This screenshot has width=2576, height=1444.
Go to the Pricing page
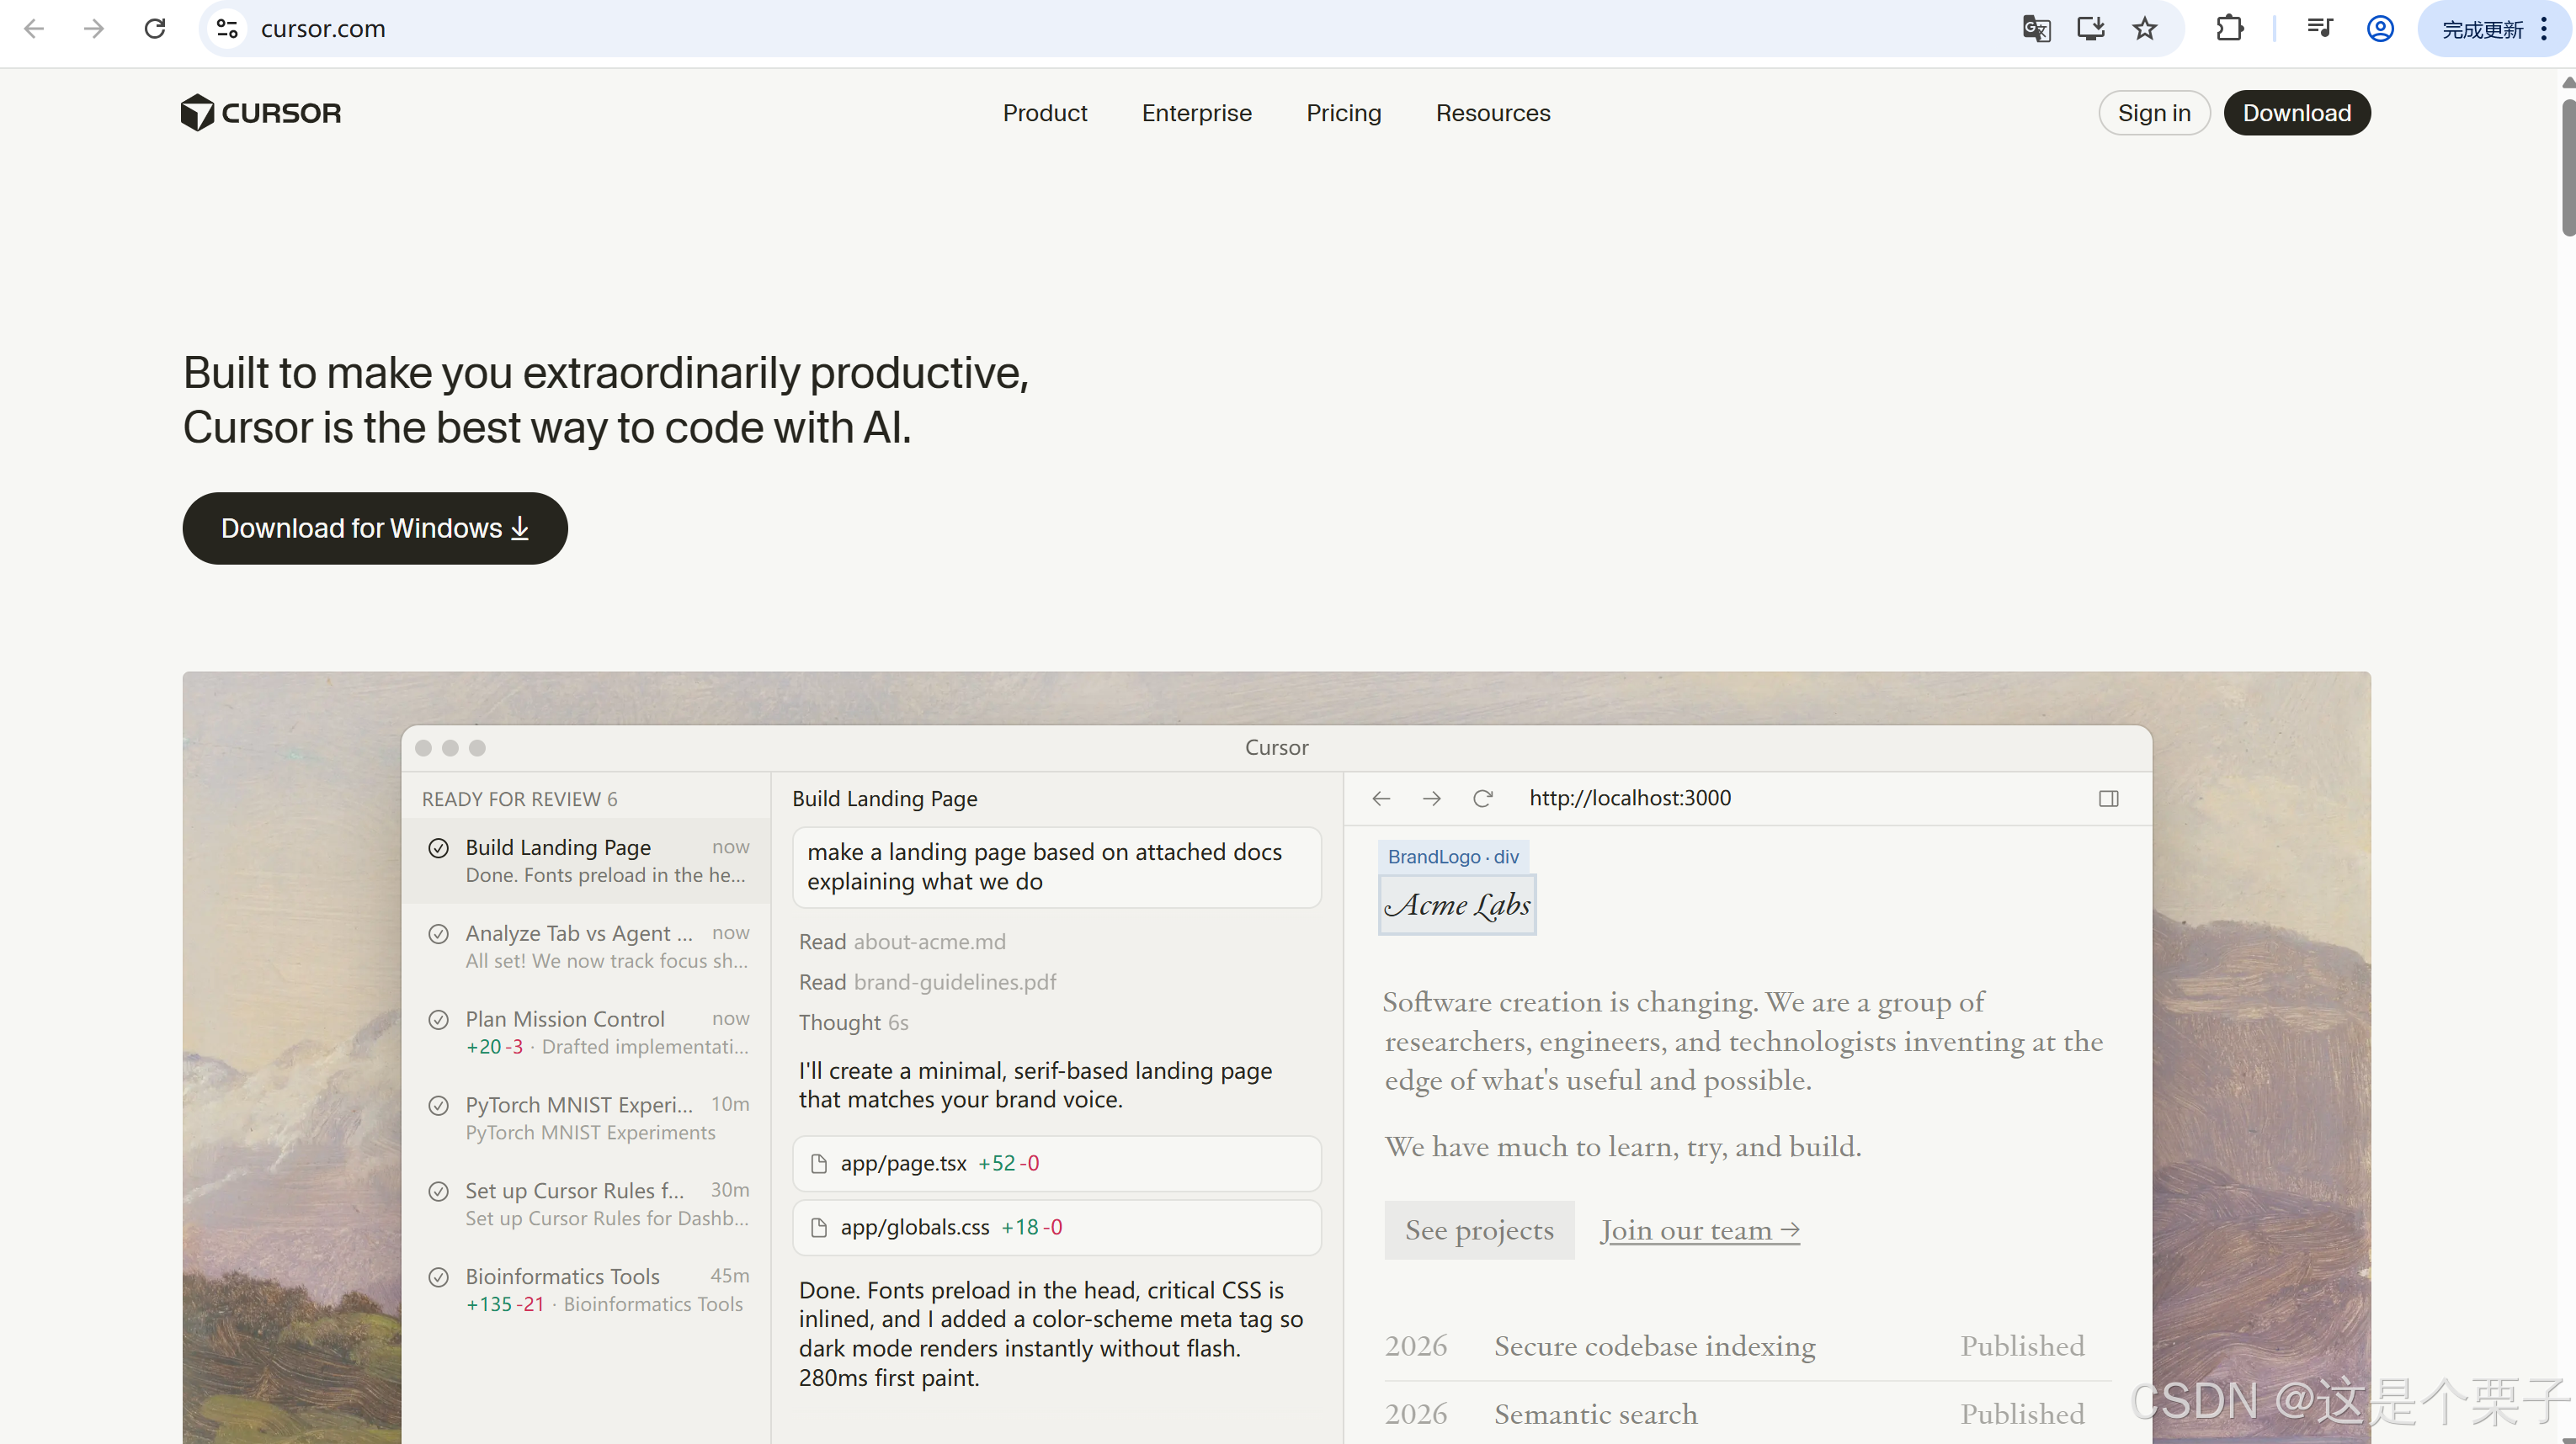tap(1343, 113)
